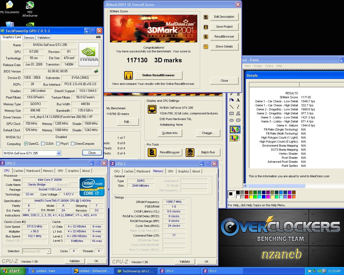The width and height of the screenshot is (344, 275).
Task: Click the Change... button in Display settings
Action: tap(208, 133)
